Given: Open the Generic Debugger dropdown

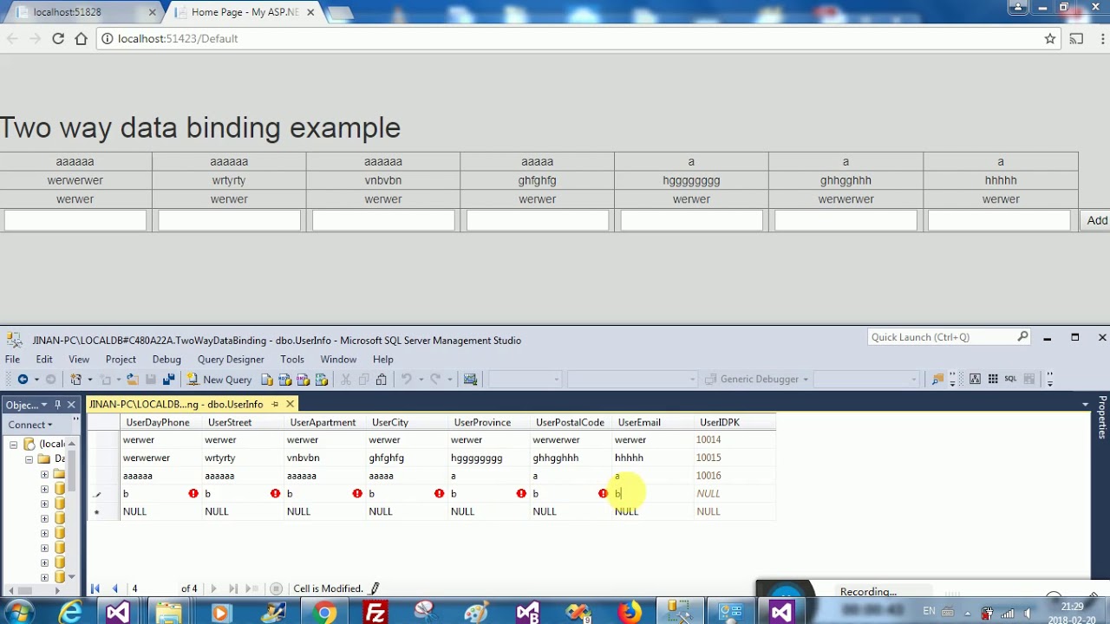Looking at the screenshot, I should tap(806, 380).
